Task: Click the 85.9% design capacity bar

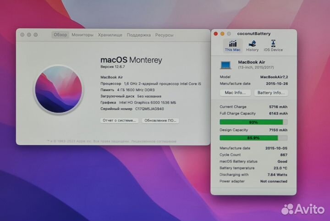Action: click(x=253, y=138)
